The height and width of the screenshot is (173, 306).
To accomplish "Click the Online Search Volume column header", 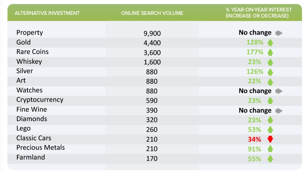I will point(152,13).
